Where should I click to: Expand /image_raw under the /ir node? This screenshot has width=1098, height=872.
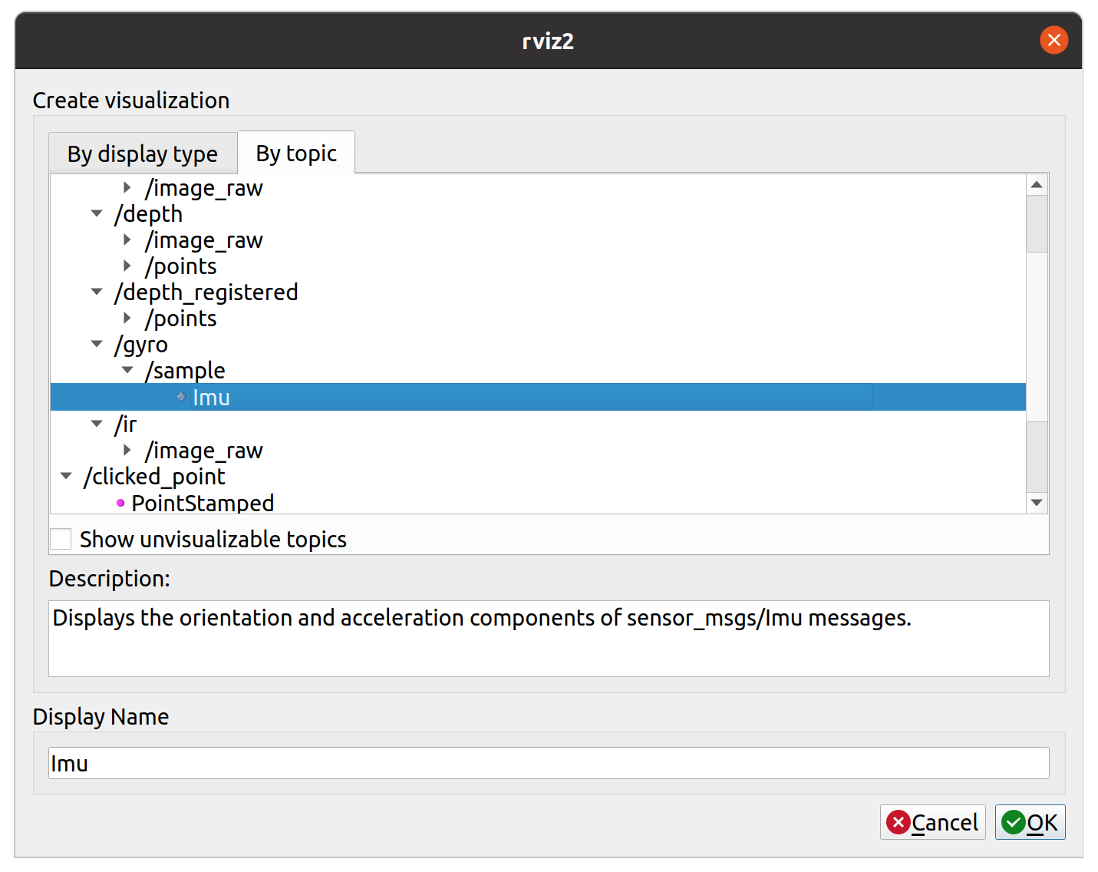127,450
